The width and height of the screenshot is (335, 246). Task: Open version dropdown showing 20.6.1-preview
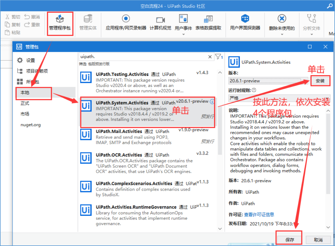(268, 81)
